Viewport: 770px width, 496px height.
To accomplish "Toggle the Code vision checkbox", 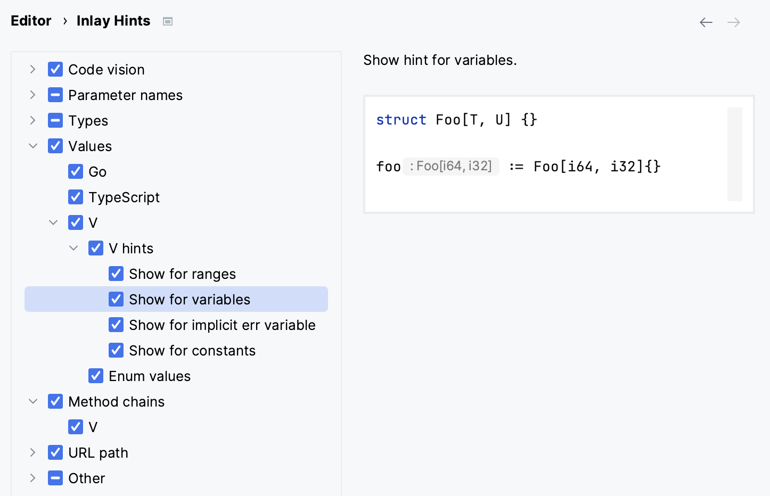I will point(55,70).
